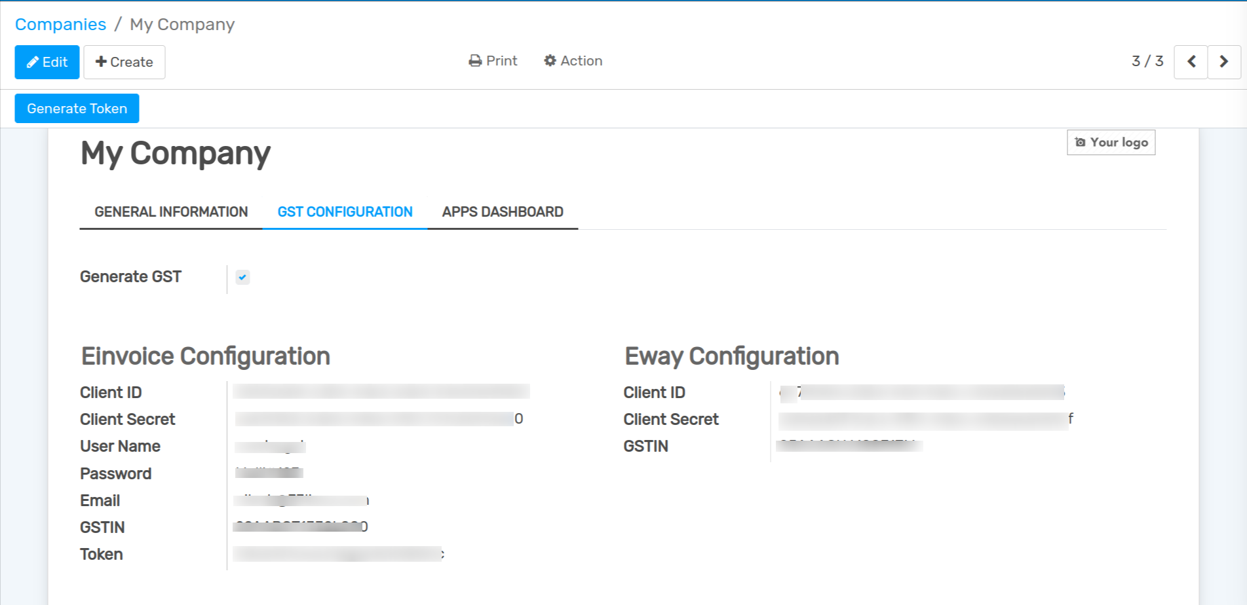Viewport: 1247px width, 605px height.
Task: Click the Generate Token button
Action: pos(77,109)
